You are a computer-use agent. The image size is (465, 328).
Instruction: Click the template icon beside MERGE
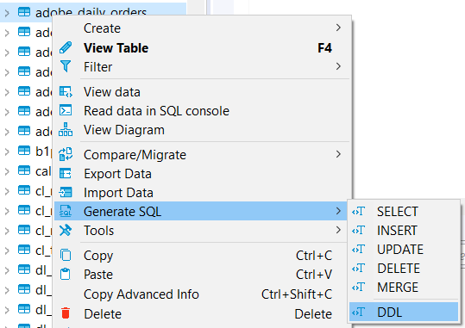358,288
